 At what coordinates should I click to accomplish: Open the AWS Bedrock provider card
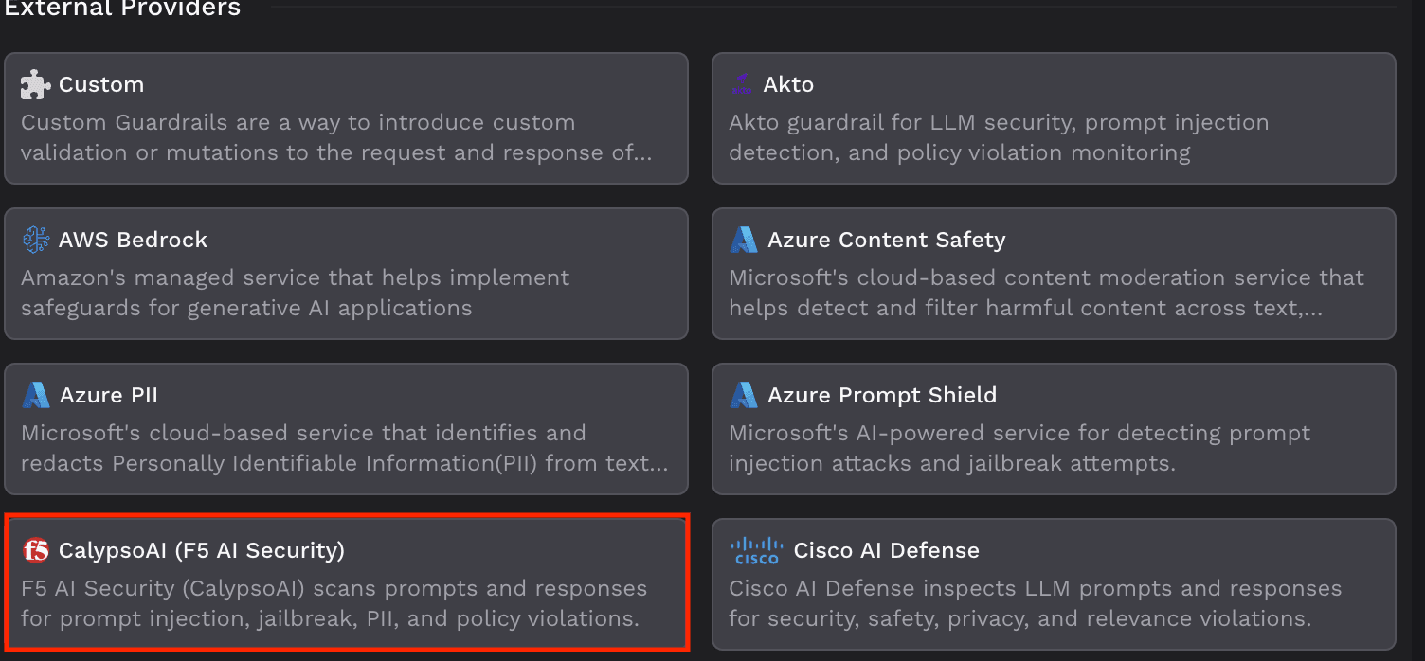pyautogui.click(x=346, y=274)
